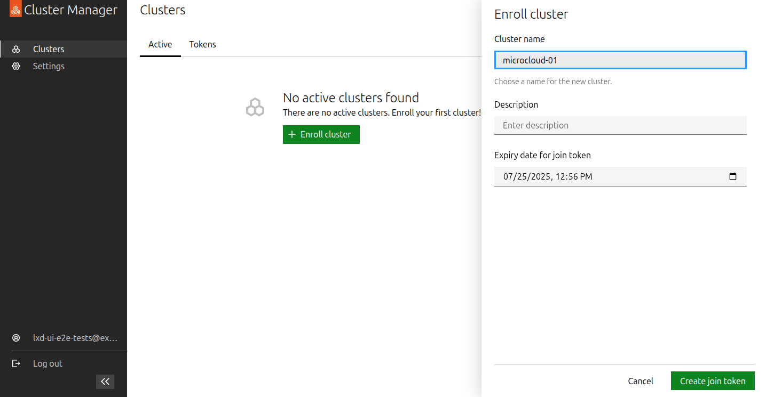Click the Cluster name label
The height and width of the screenshot is (397, 766).
[x=519, y=39]
